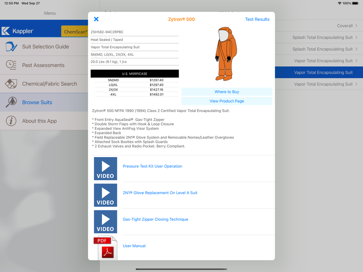Tap the 12:50 PM clock in status bar

12,3
